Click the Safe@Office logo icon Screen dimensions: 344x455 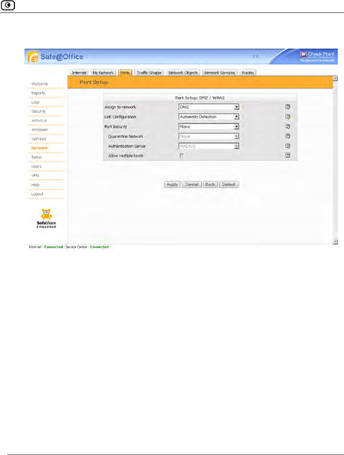[33, 57]
